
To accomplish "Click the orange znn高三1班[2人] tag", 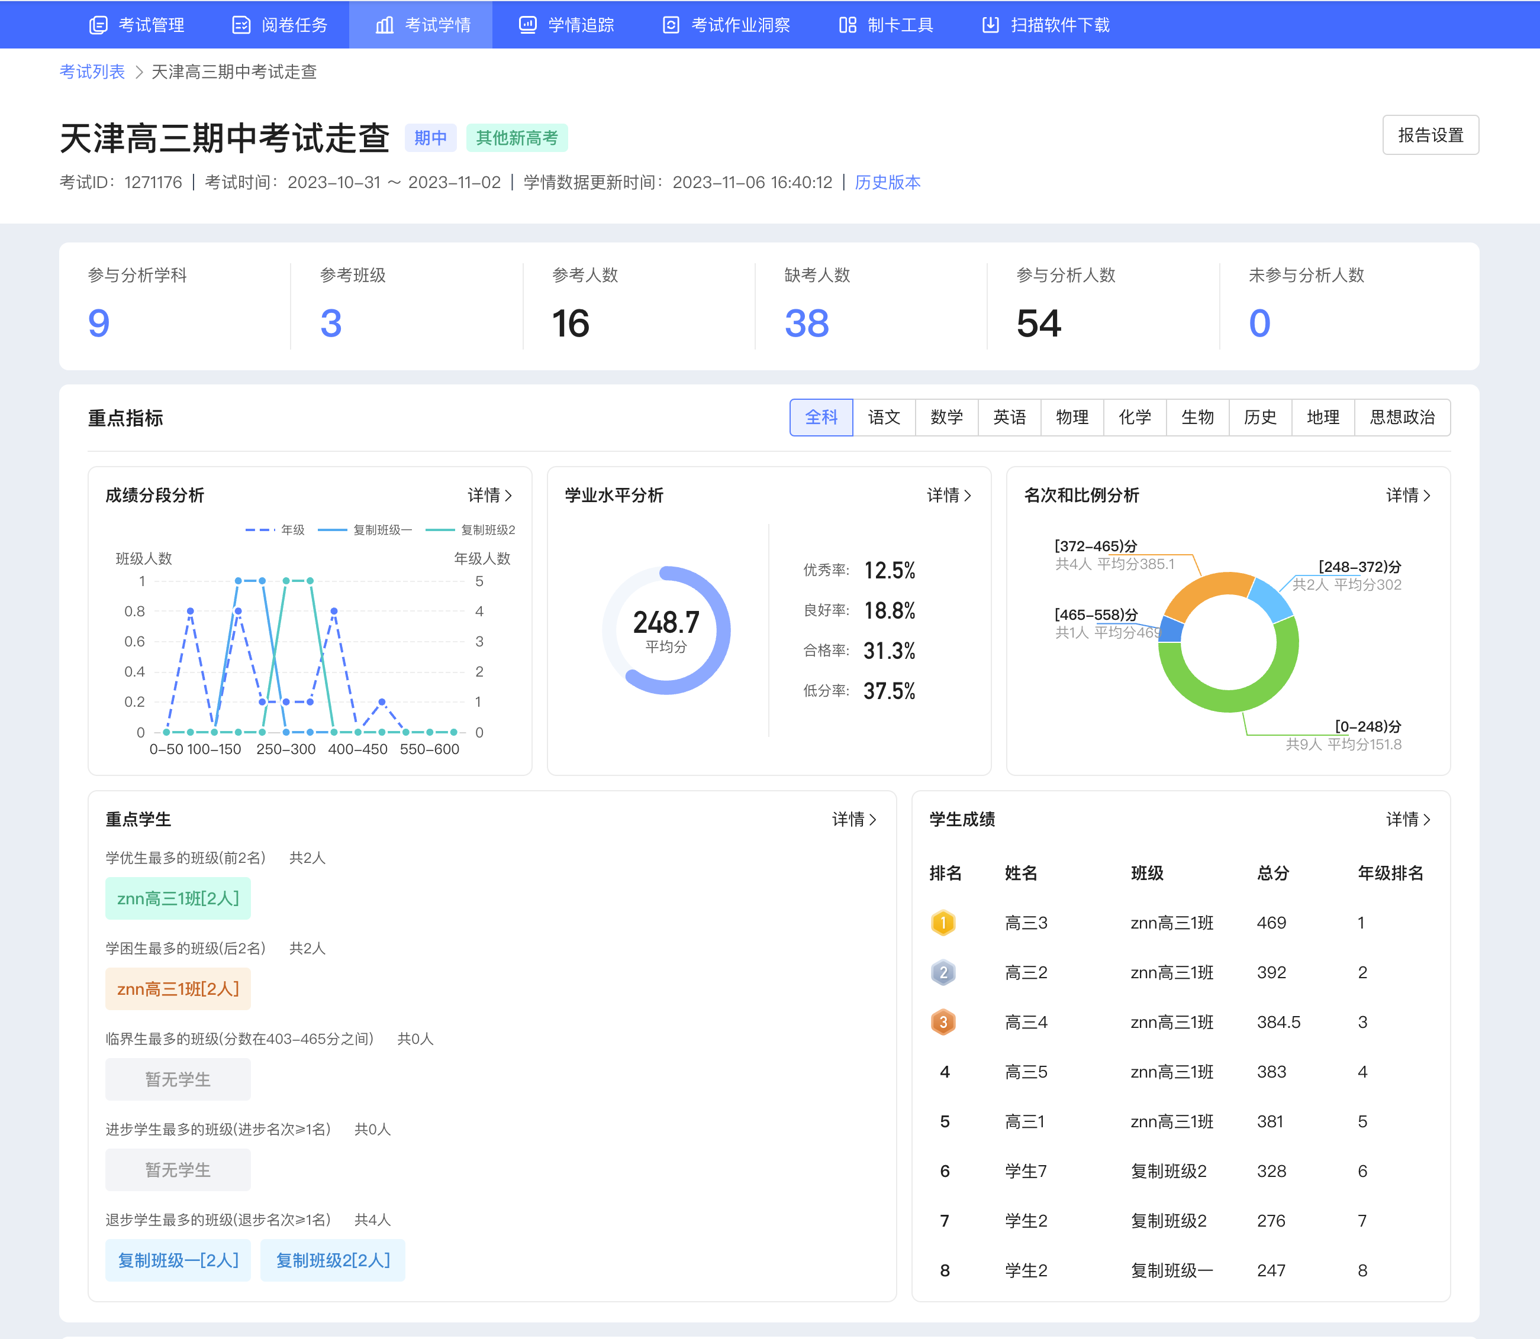I will coord(178,988).
